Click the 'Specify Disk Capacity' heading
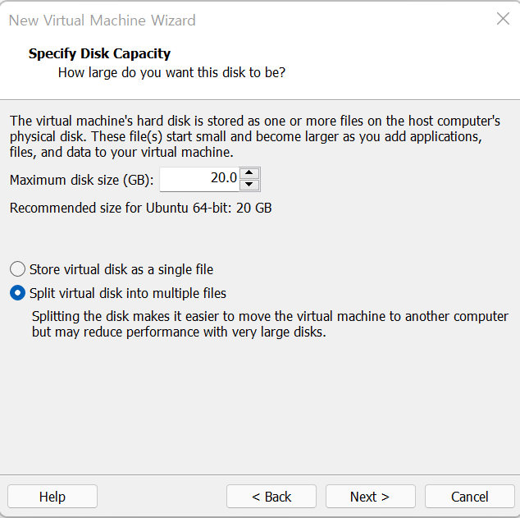The width and height of the screenshot is (520, 518). [99, 53]
